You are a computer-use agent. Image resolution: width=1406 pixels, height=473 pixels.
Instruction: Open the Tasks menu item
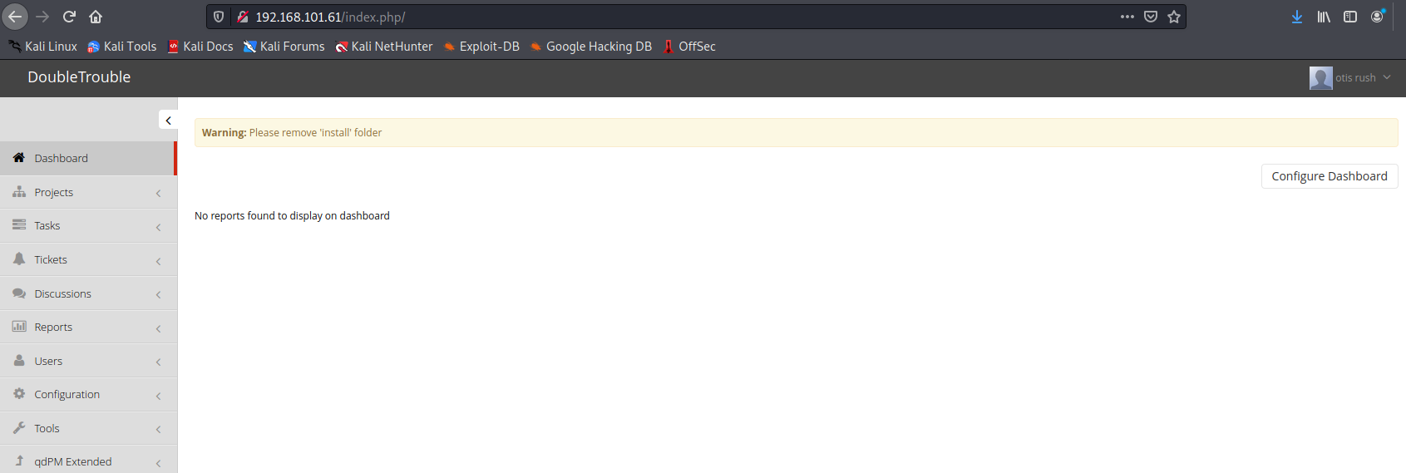click(88, 225)
